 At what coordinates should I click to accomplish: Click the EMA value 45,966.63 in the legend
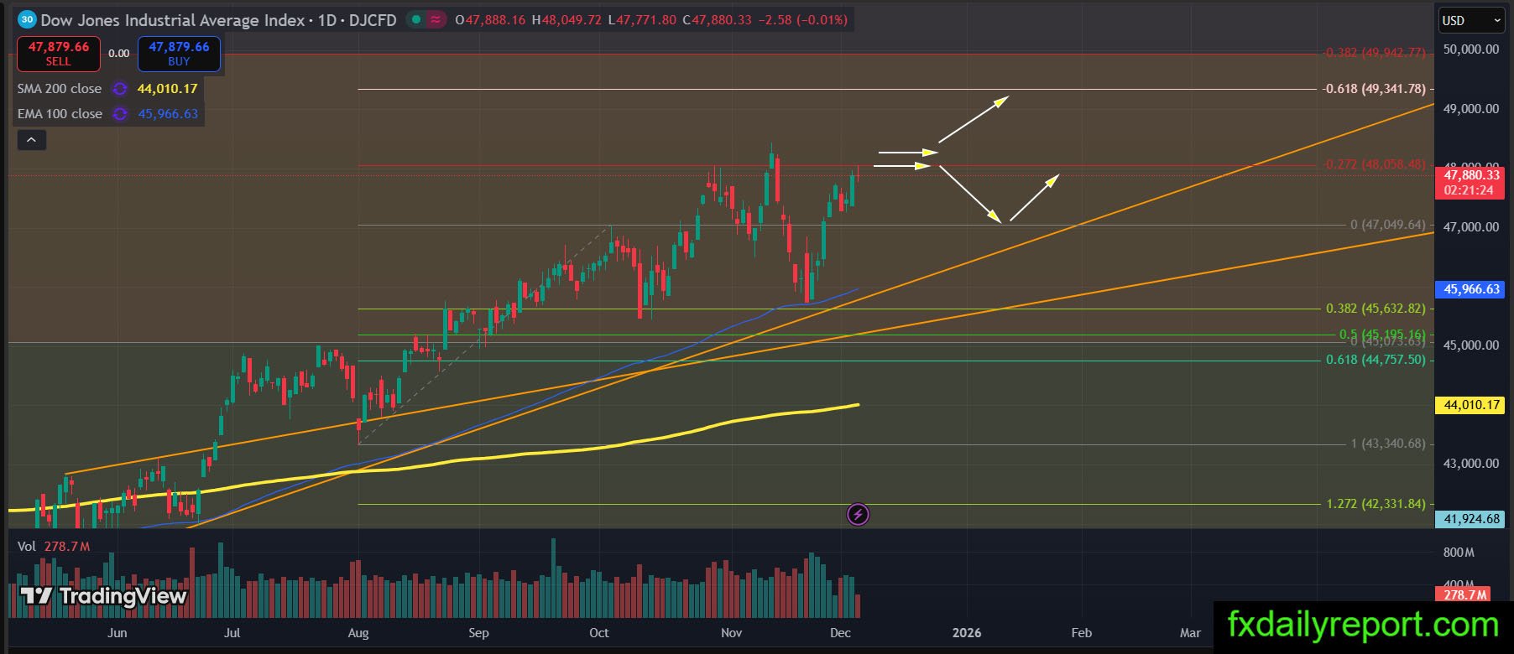[x=168, y=114]
